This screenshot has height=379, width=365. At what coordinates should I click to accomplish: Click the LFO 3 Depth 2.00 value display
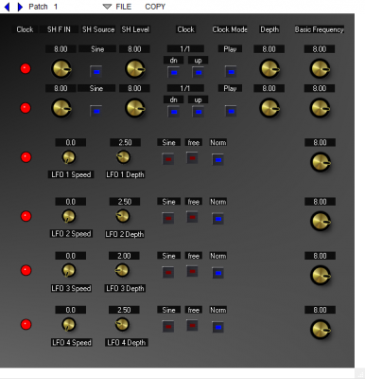124,256
